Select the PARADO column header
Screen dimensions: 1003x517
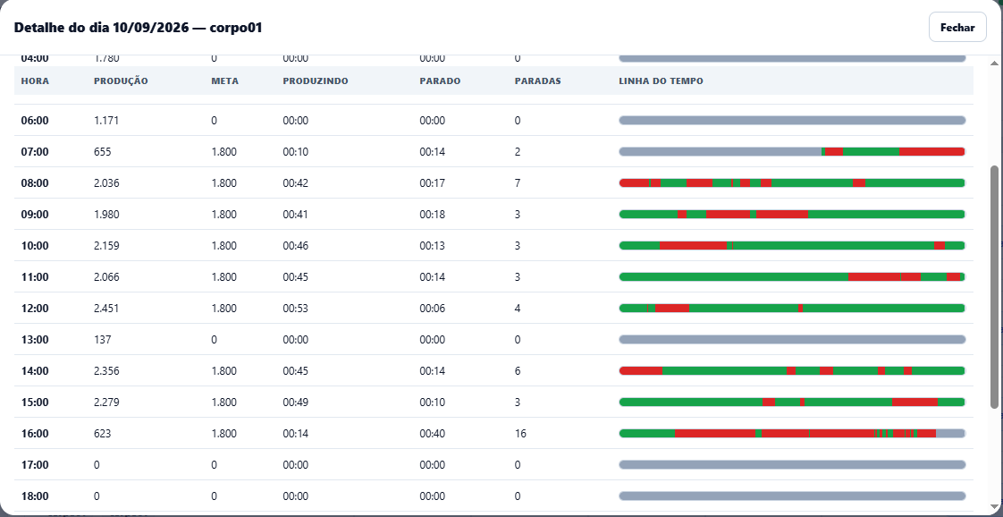coord(440,81)
